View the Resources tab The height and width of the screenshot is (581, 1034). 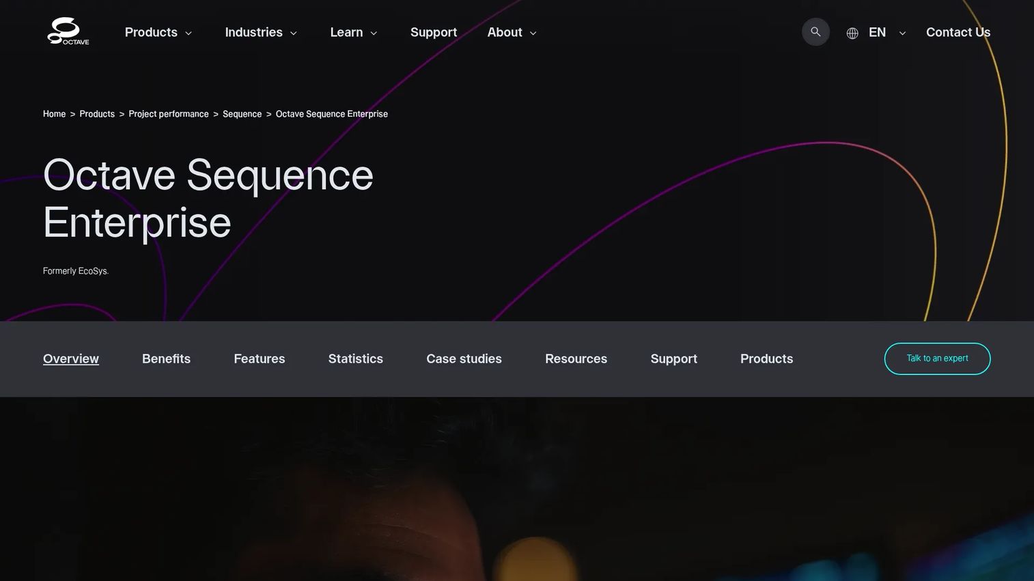click(576, 358)
